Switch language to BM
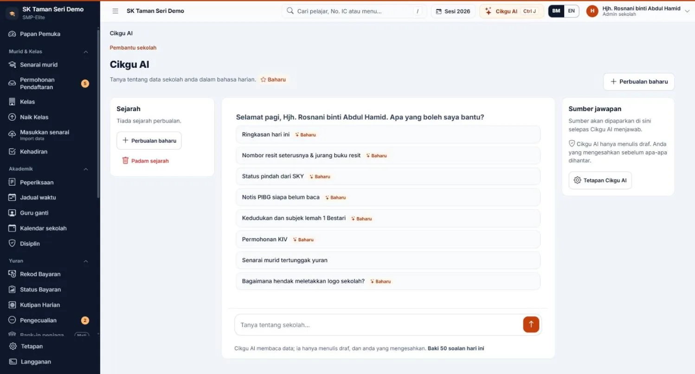Viewport: 695px width, 374px height. (556, 11)
